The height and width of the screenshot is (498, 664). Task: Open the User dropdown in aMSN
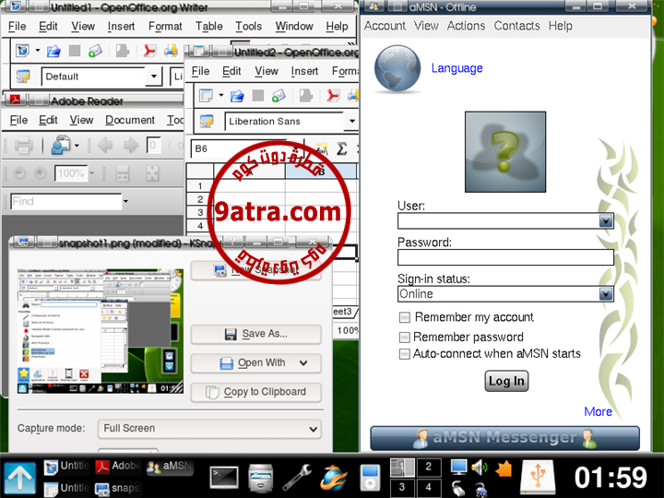(606, 220)
